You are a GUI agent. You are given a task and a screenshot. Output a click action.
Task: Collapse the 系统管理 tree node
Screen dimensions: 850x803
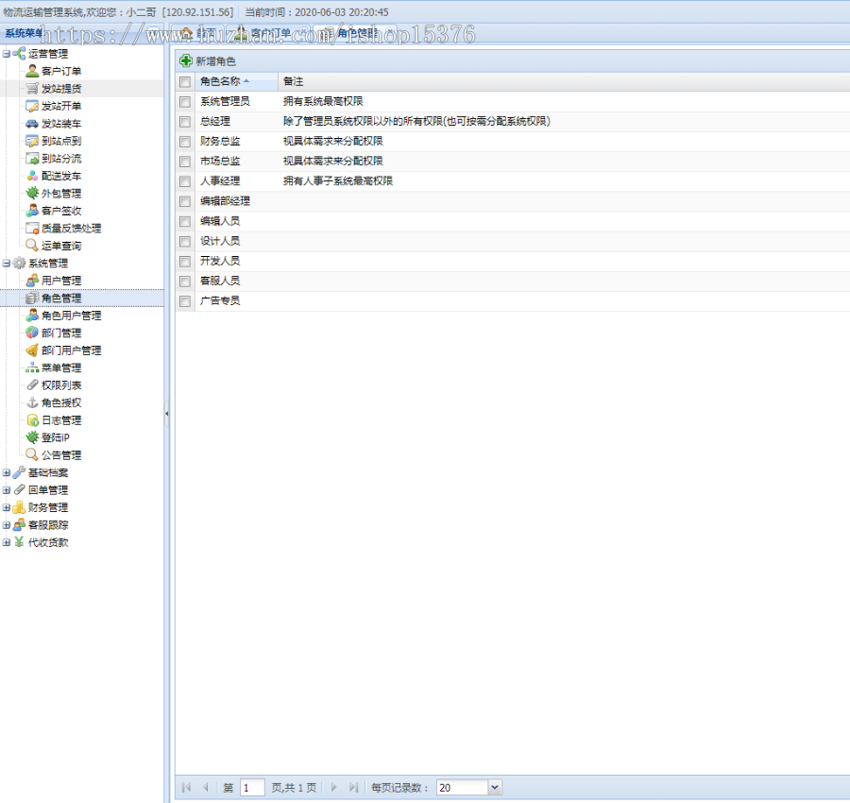point(7,263)
